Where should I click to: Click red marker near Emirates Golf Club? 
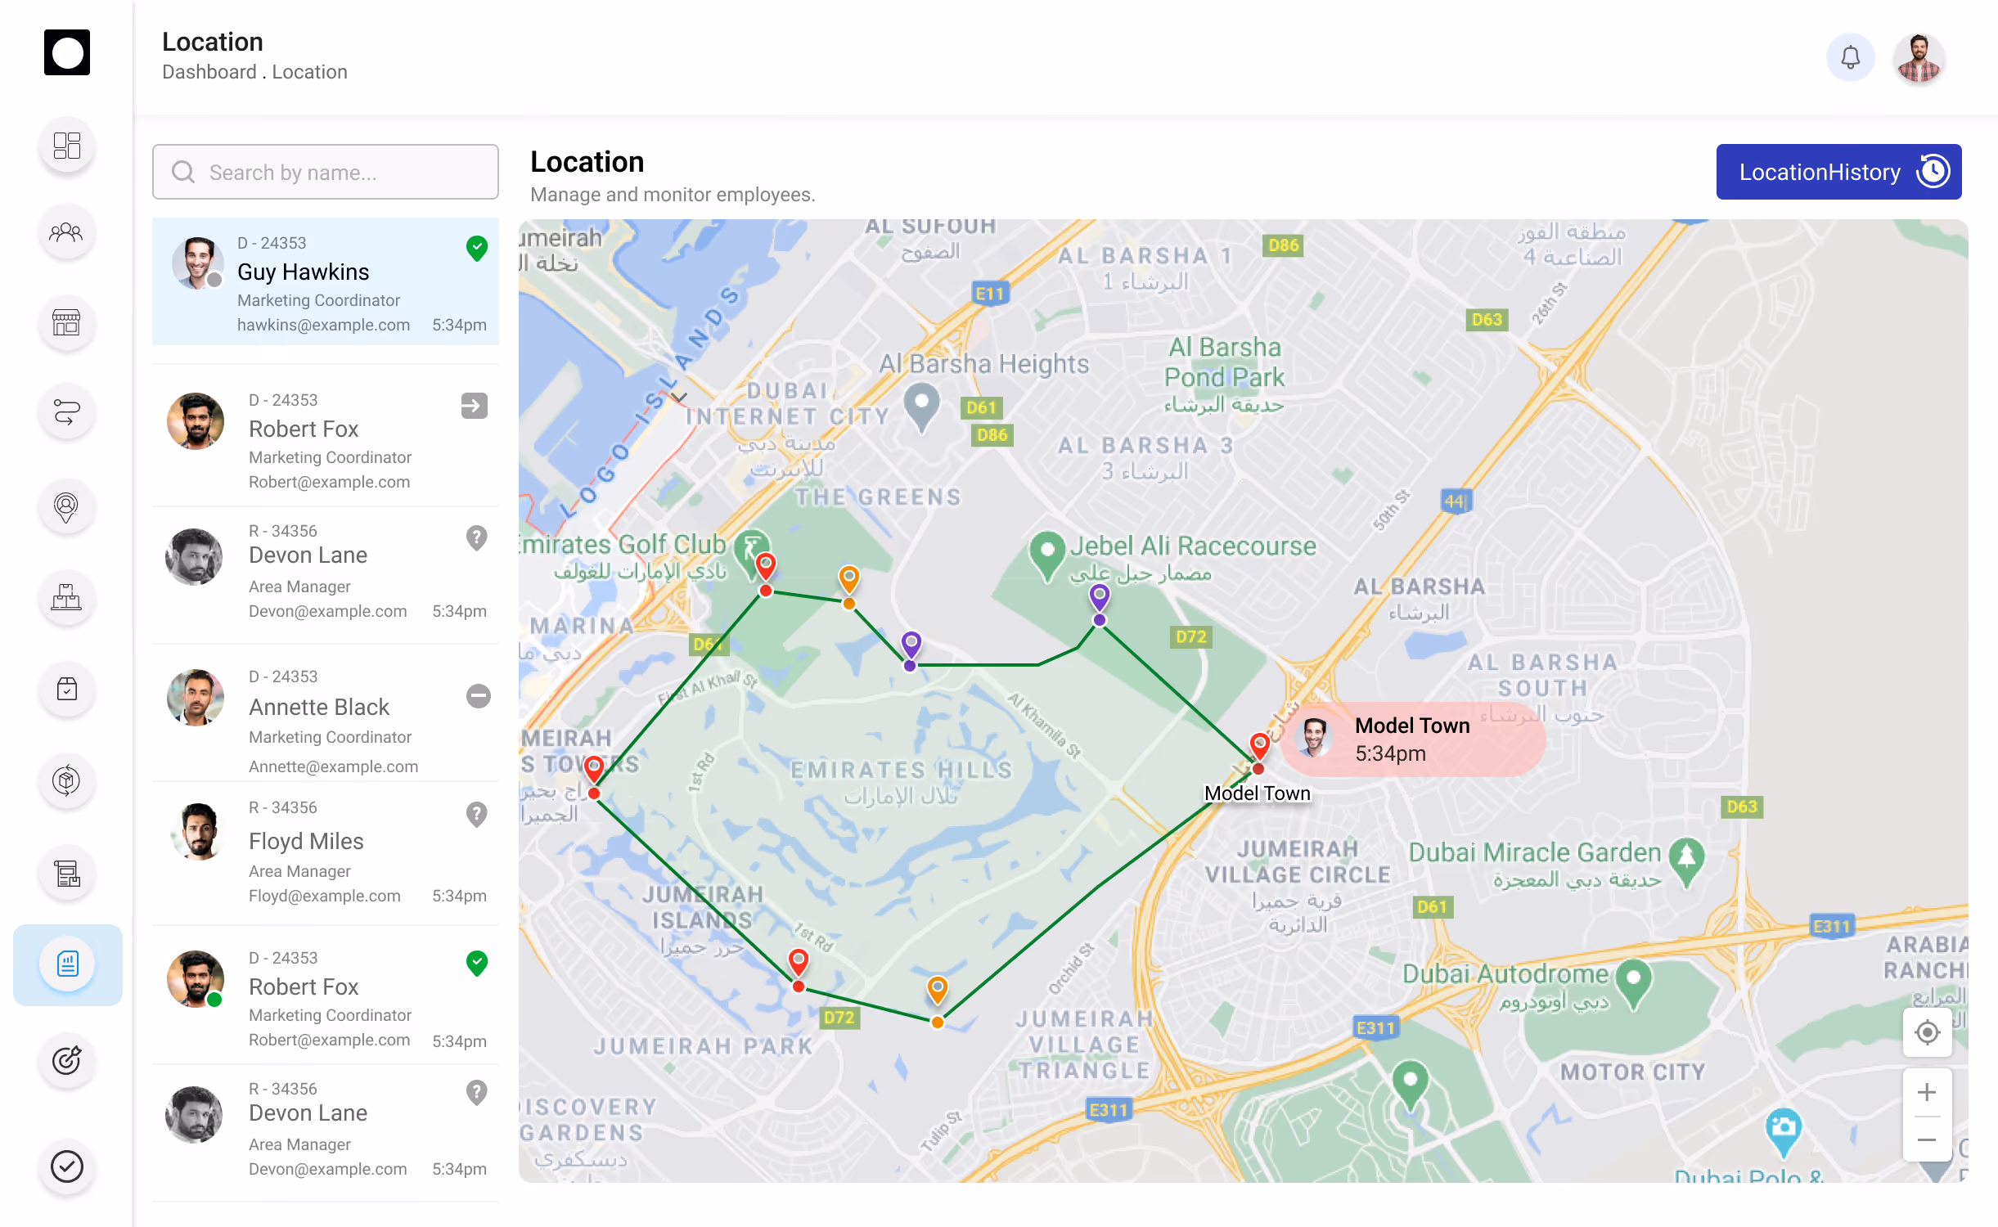[766, 568]
